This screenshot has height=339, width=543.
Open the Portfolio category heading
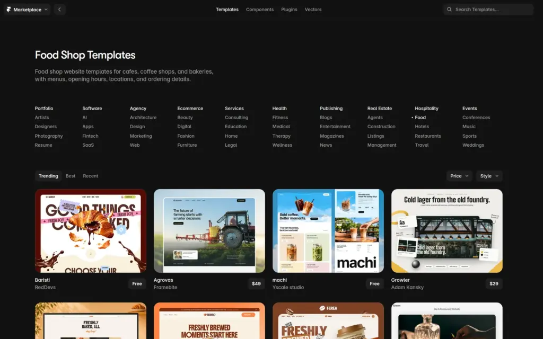tap(44, 108)
